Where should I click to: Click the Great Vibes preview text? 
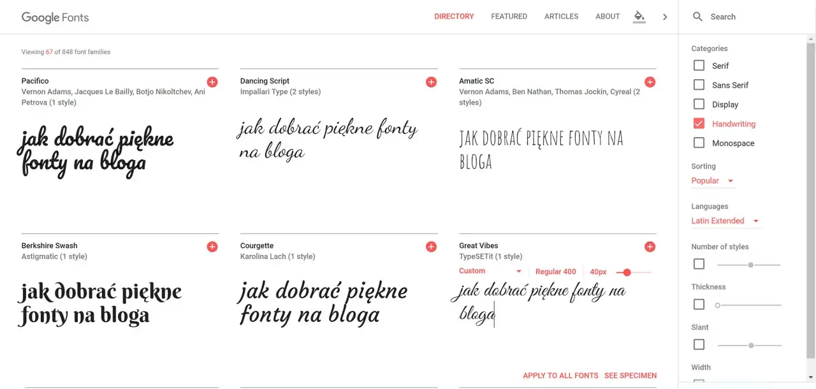click(539, 302)
